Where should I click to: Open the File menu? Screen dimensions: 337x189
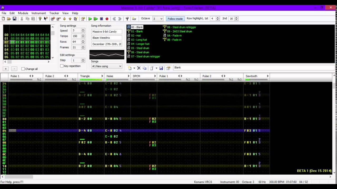4,13
